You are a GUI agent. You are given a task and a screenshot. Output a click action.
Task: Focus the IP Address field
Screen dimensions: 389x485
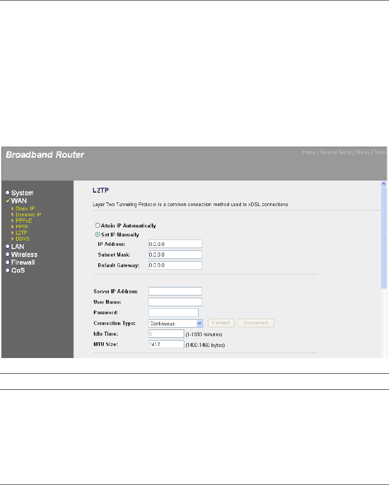175,244
